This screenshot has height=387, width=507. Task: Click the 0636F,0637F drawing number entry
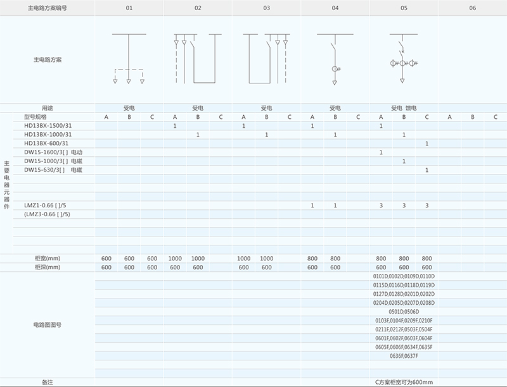click(x=403, y=356)
